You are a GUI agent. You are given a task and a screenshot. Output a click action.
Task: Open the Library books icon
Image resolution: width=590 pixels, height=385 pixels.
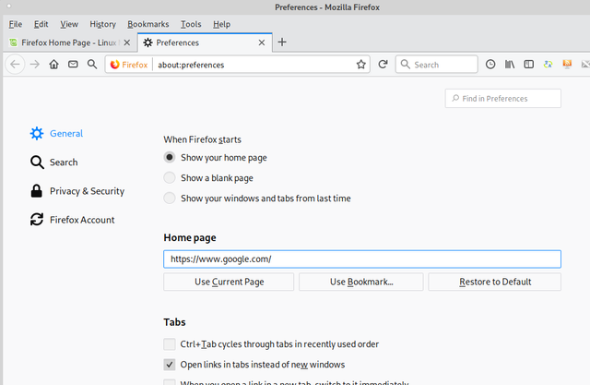(510, 65)
